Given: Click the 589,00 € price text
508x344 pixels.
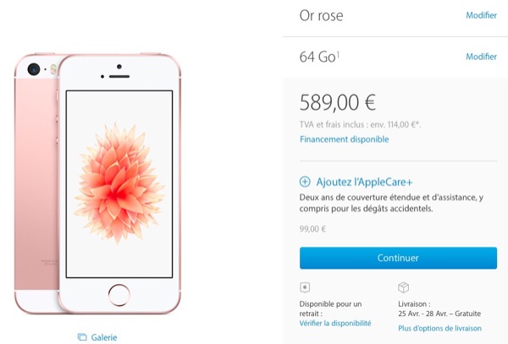Looking at the screenshot, I should point(338,102).
